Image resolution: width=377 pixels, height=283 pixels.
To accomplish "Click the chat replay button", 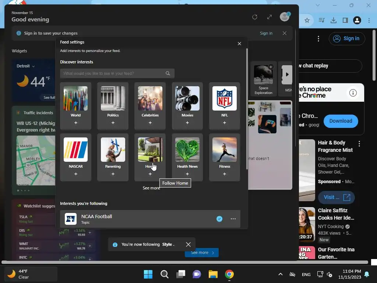I will pos(330,66).
